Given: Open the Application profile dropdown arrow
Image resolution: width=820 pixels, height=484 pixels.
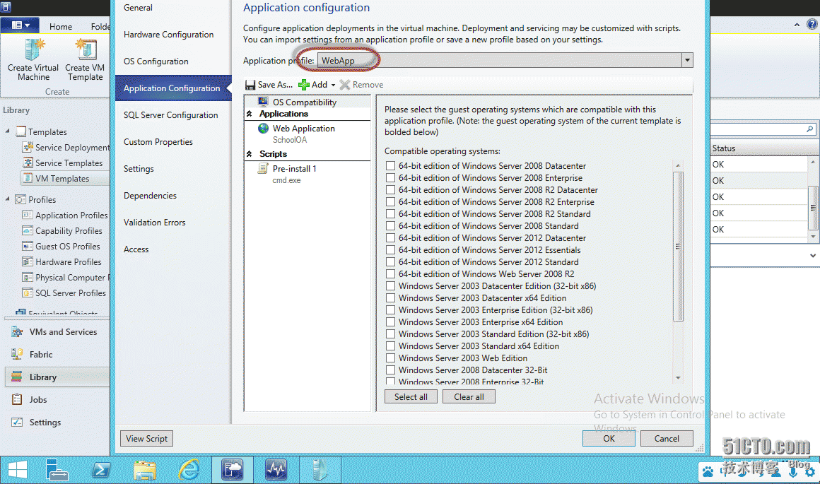Looking at the screenshot, I should point(687,60).
